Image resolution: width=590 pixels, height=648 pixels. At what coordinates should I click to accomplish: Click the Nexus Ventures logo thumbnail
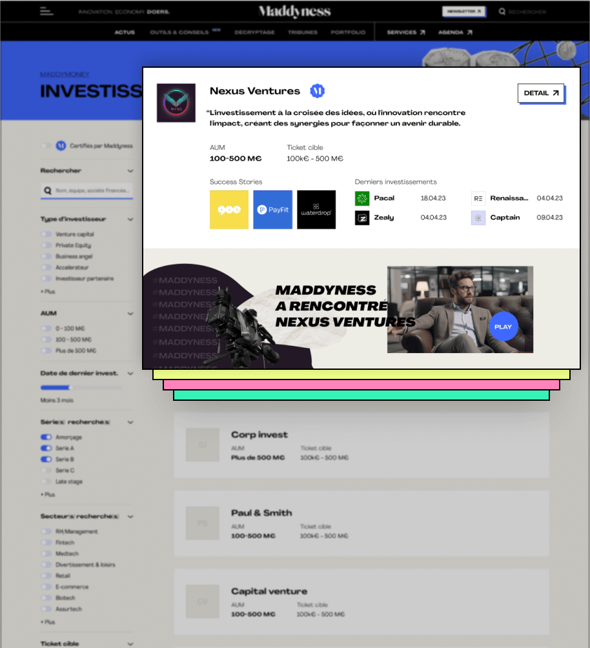coord(176,103)
